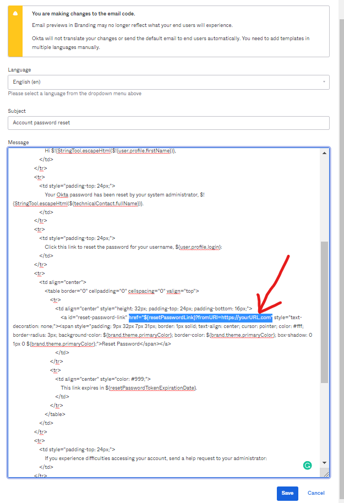Click the 'If you experience difficulties' code line
The width and height of the screenshot is (344, 503).
point(156,458)
